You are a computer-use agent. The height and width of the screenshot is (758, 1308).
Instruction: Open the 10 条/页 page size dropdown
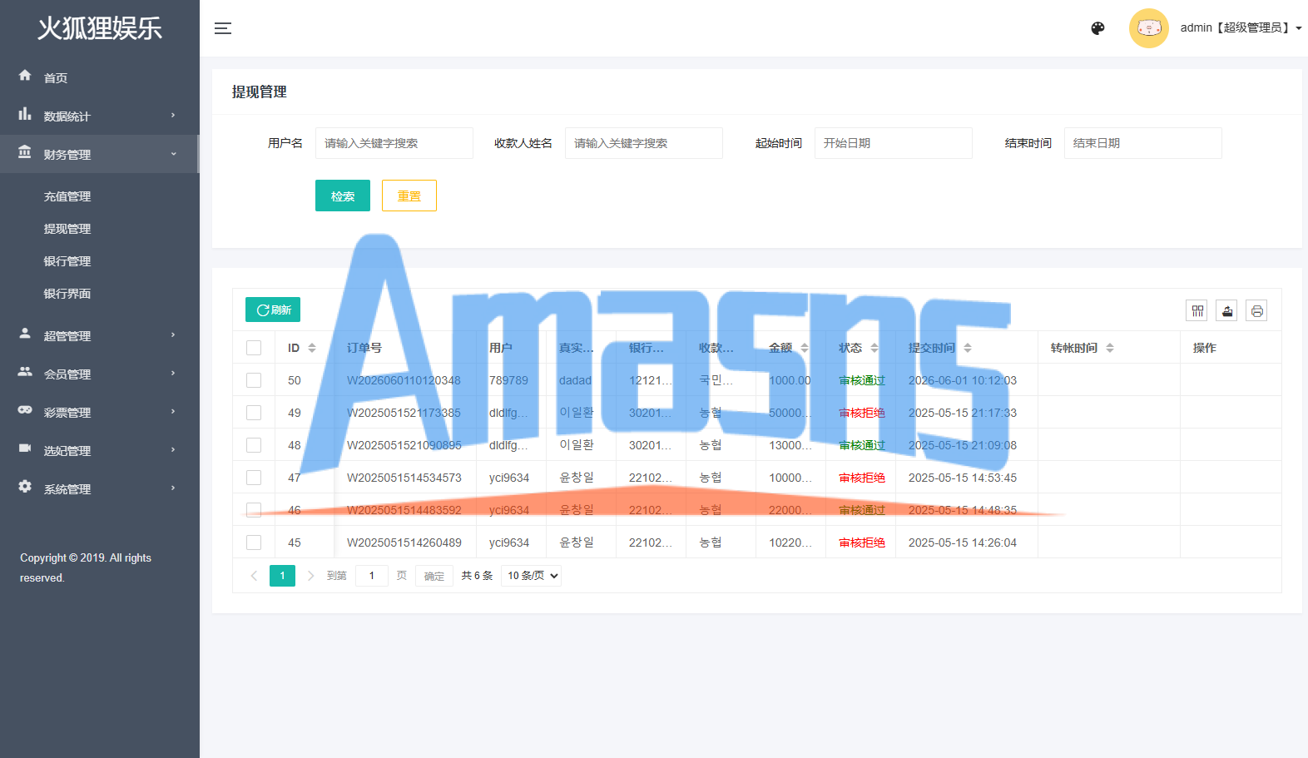531,576
